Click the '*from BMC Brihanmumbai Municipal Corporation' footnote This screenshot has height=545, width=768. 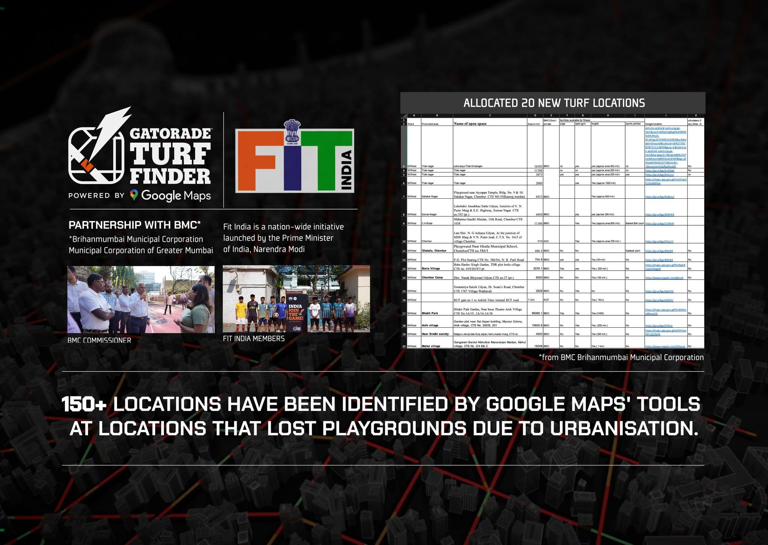621,357
